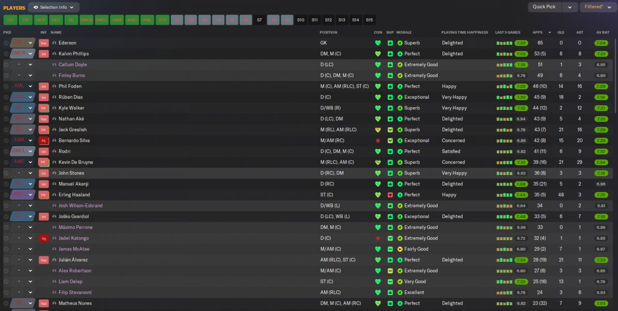The image size is (618, 311).
Task: Open Máximo Perrone's position picker dropdown
Action: click(30, 228)
